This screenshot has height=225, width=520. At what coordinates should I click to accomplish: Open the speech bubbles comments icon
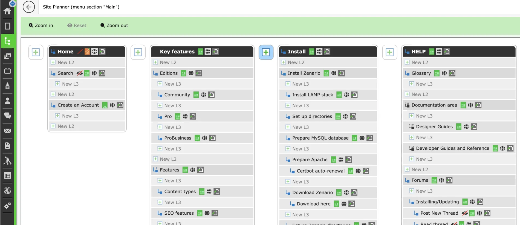point(7,116)
